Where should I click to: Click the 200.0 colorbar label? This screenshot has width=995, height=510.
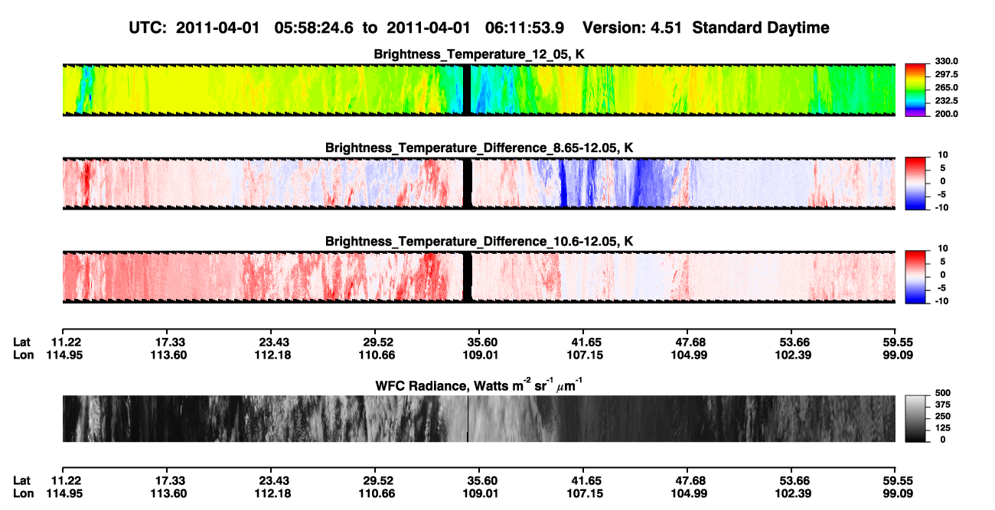coord(947,114)
